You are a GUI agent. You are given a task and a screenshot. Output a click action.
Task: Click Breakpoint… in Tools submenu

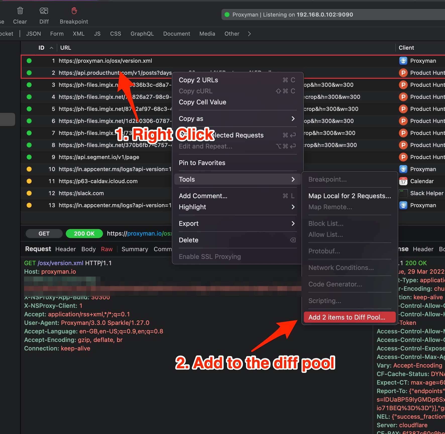tap(350, 179)
